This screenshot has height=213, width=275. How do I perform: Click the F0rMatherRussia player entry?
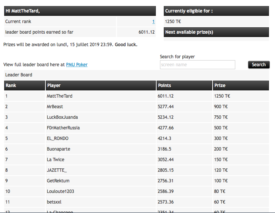63,128
